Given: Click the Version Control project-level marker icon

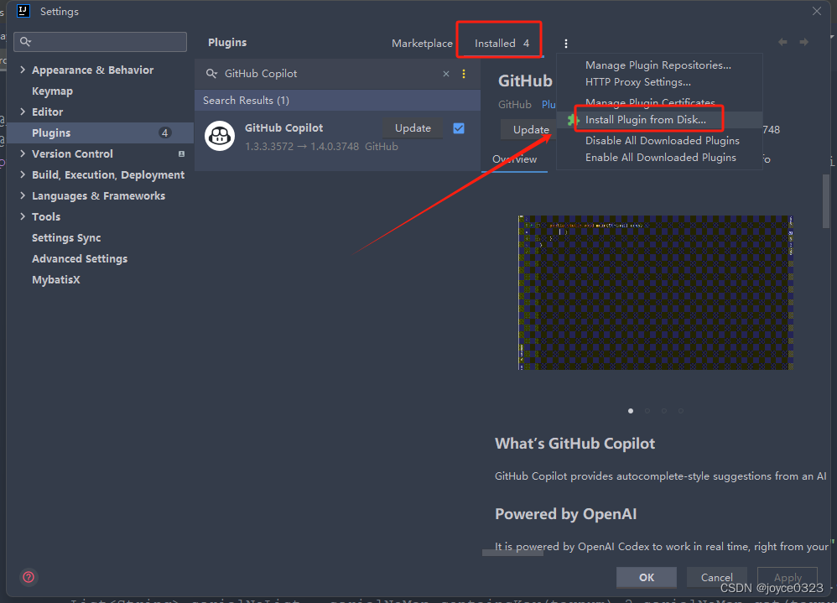Looking at the screenshot, I should (181, 153).
